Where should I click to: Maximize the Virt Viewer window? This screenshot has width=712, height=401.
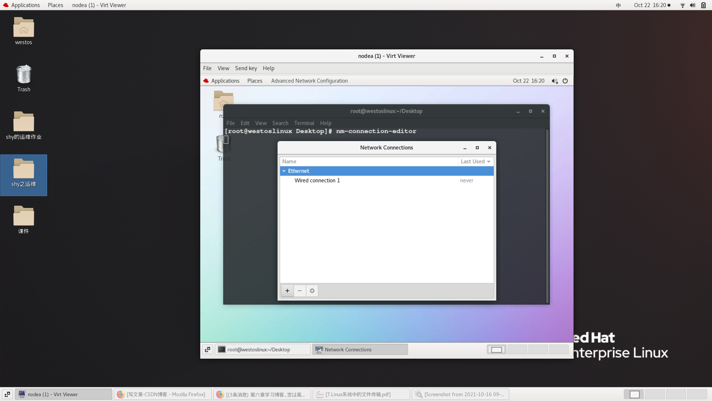click(554, 56)
